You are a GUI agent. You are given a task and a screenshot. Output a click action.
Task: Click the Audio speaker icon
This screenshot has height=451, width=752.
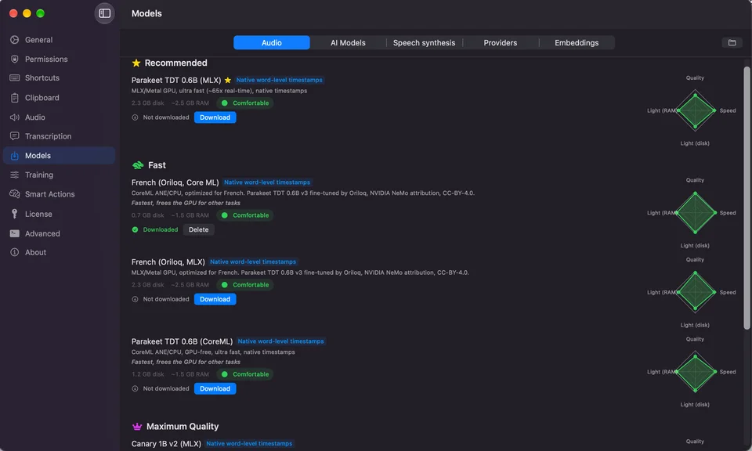click(14, 117)
